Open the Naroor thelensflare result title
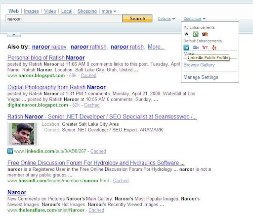253x216 pixels. click(17, 192)
